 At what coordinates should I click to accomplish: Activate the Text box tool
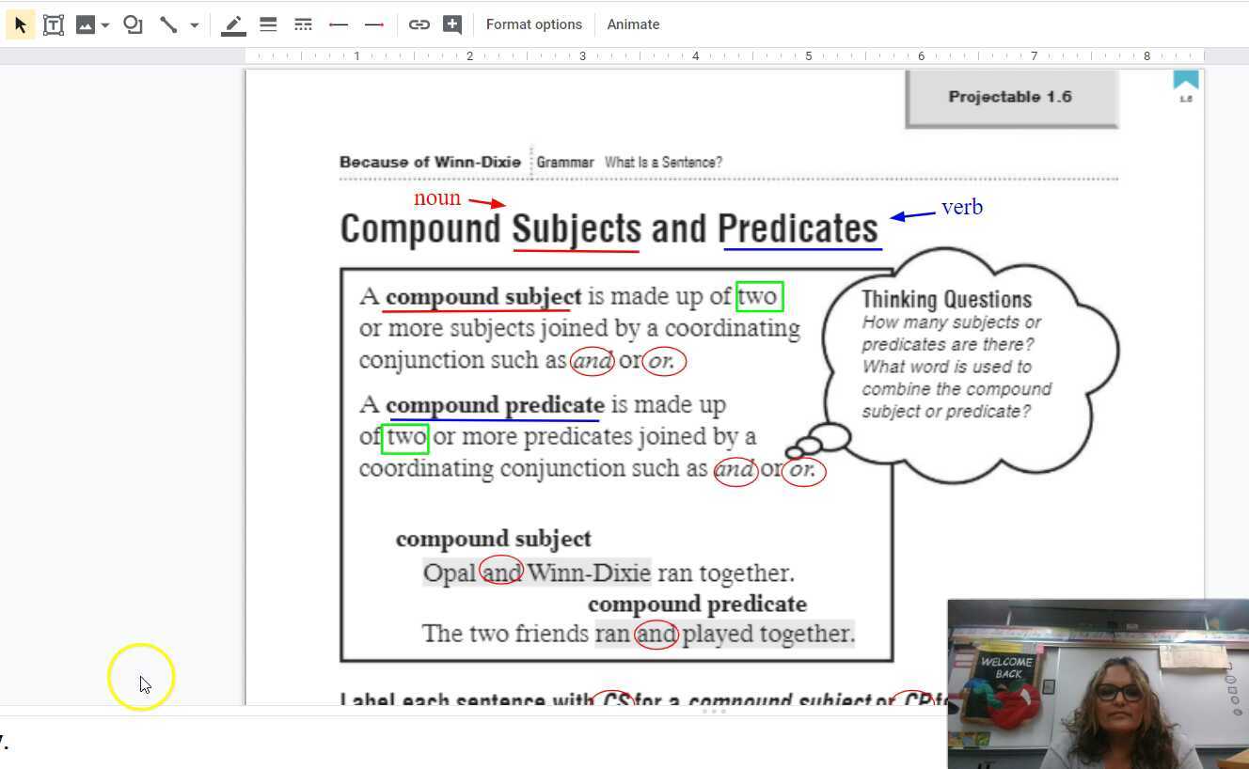coord(54,24)
